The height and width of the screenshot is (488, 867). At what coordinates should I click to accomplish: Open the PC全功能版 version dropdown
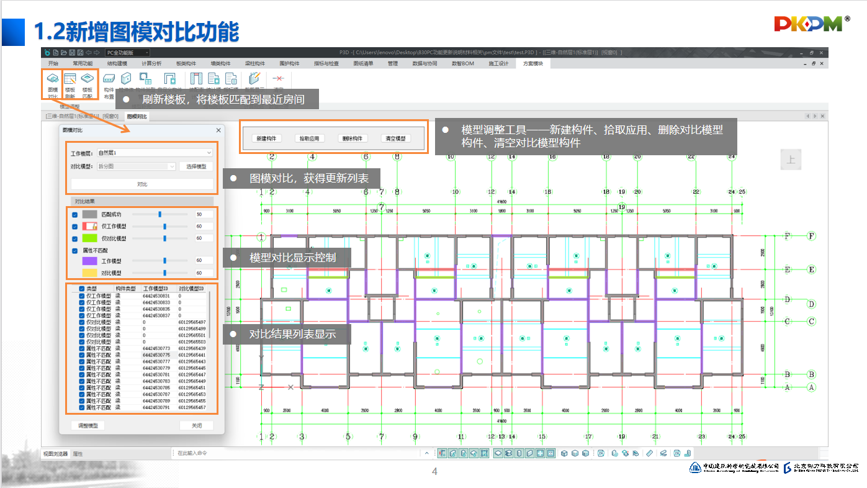pyautogui.click(x=127, y=53)
